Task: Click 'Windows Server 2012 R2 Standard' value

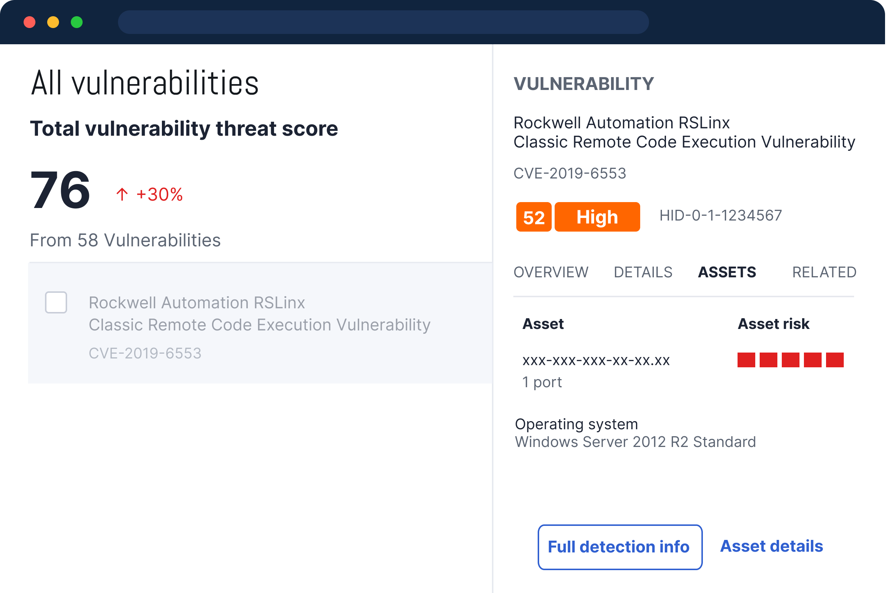Action: click(635, 442)
